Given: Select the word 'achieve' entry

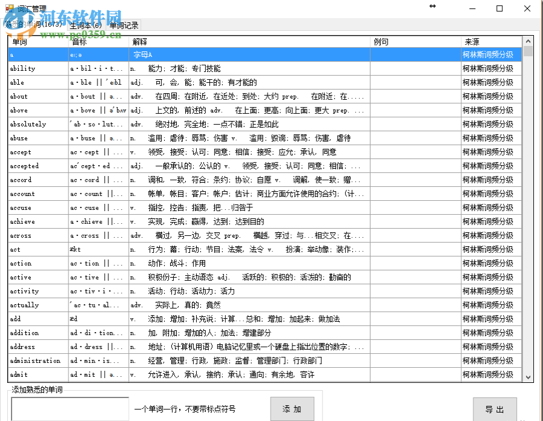Looking at the screenshot, I should (x=36, y=221).
